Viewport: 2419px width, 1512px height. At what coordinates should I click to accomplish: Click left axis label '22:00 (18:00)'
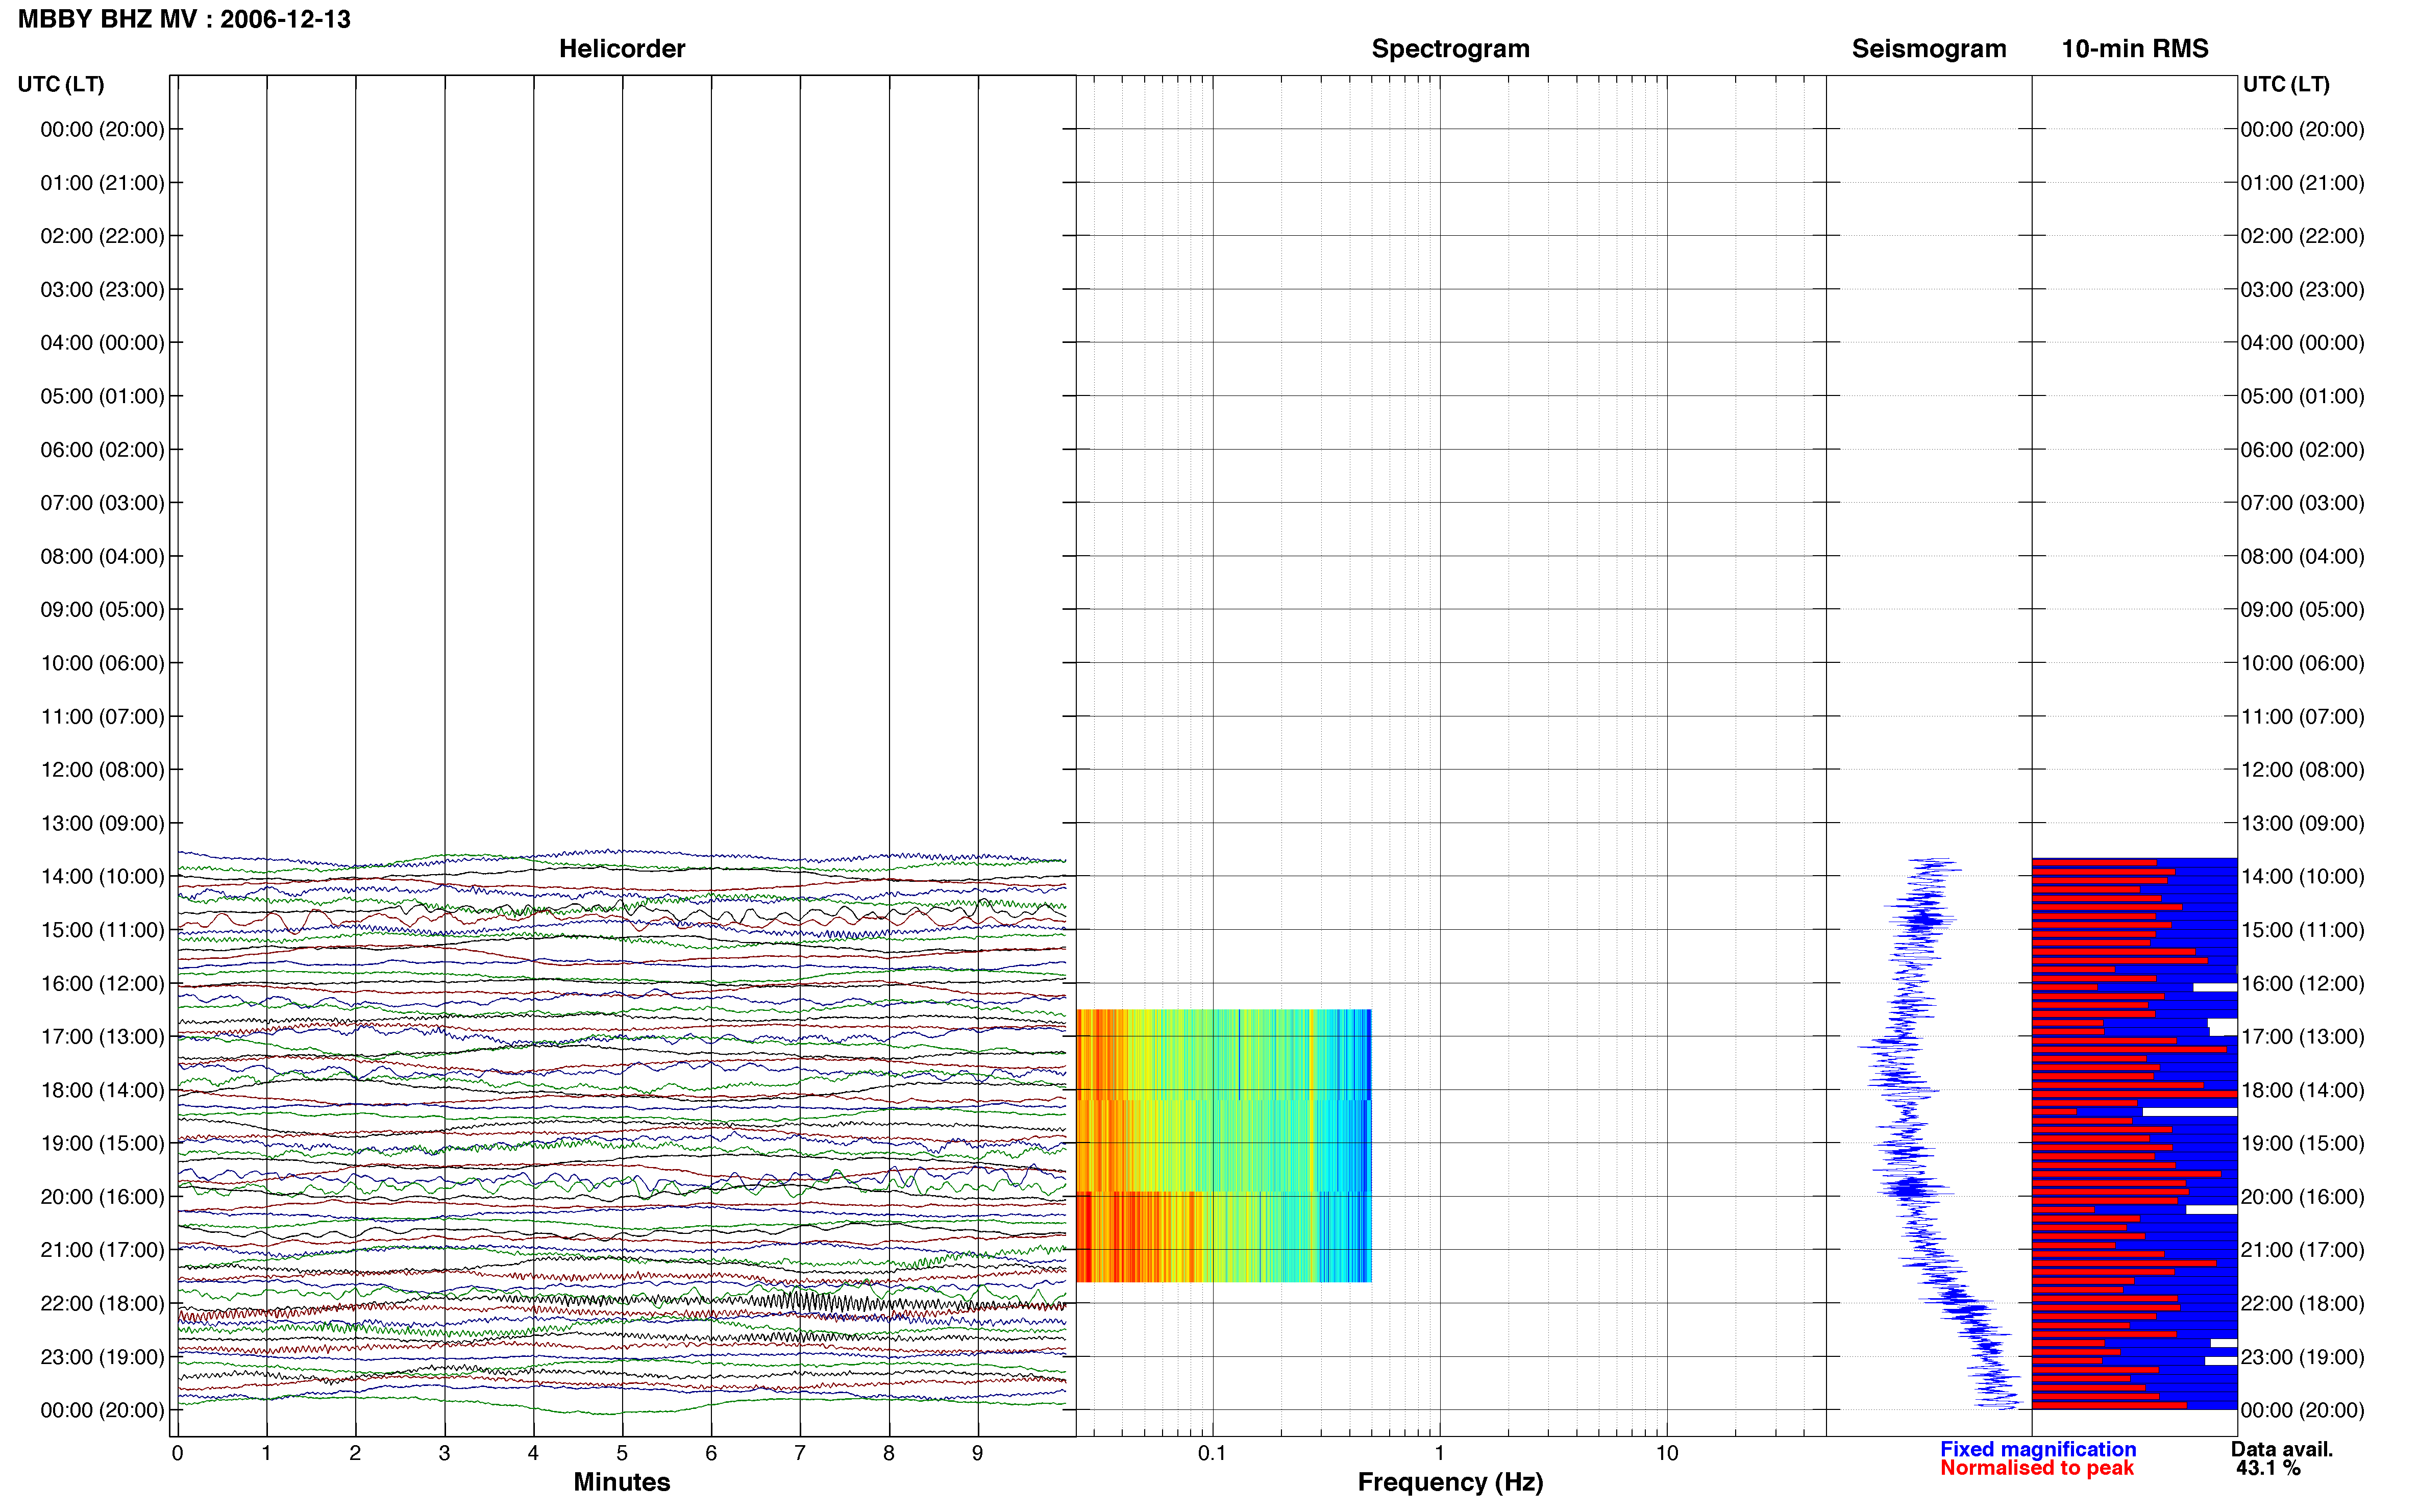pyautogui.click(x=102, y=1304)
